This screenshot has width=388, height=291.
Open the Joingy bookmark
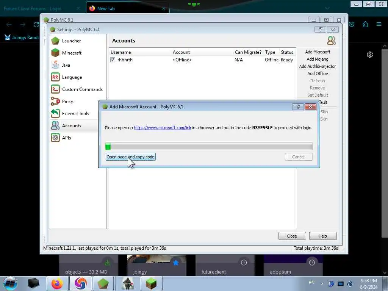pyautogui.click(x=22, y=38)
